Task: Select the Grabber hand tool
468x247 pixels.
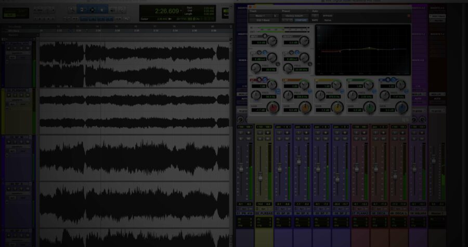Action: click(x=102, y=10)
